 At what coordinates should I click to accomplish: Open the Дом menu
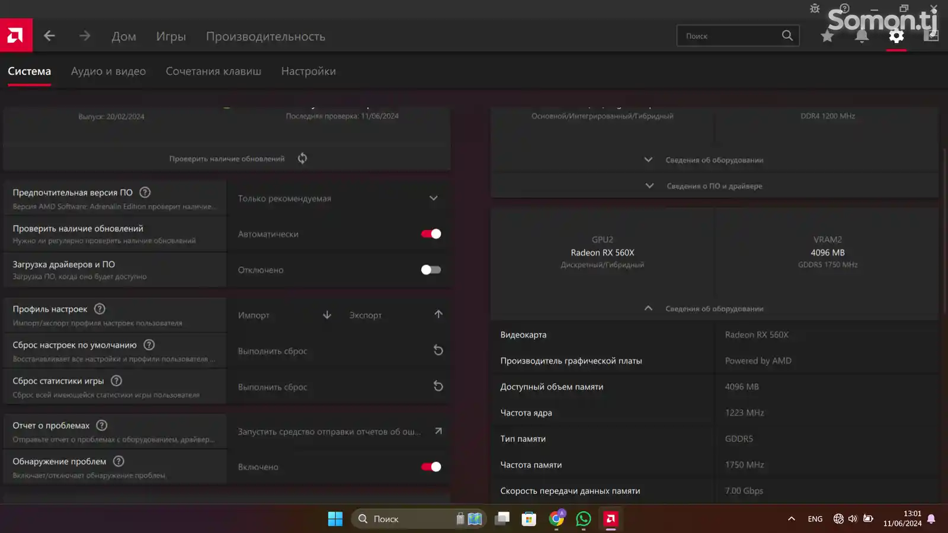coord(124,36)
